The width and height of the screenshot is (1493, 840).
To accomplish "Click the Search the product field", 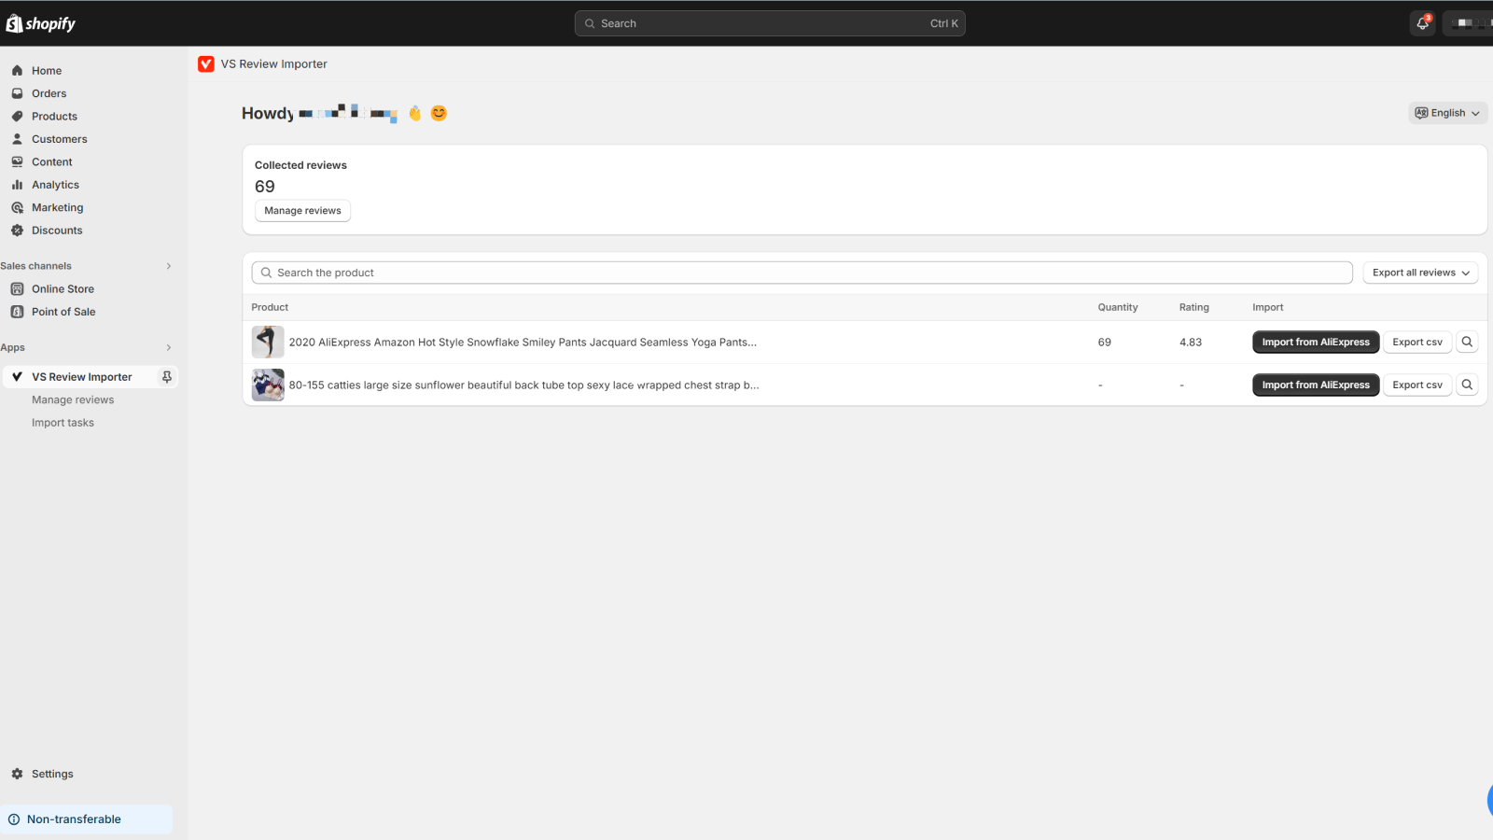I will coord(802,273).
